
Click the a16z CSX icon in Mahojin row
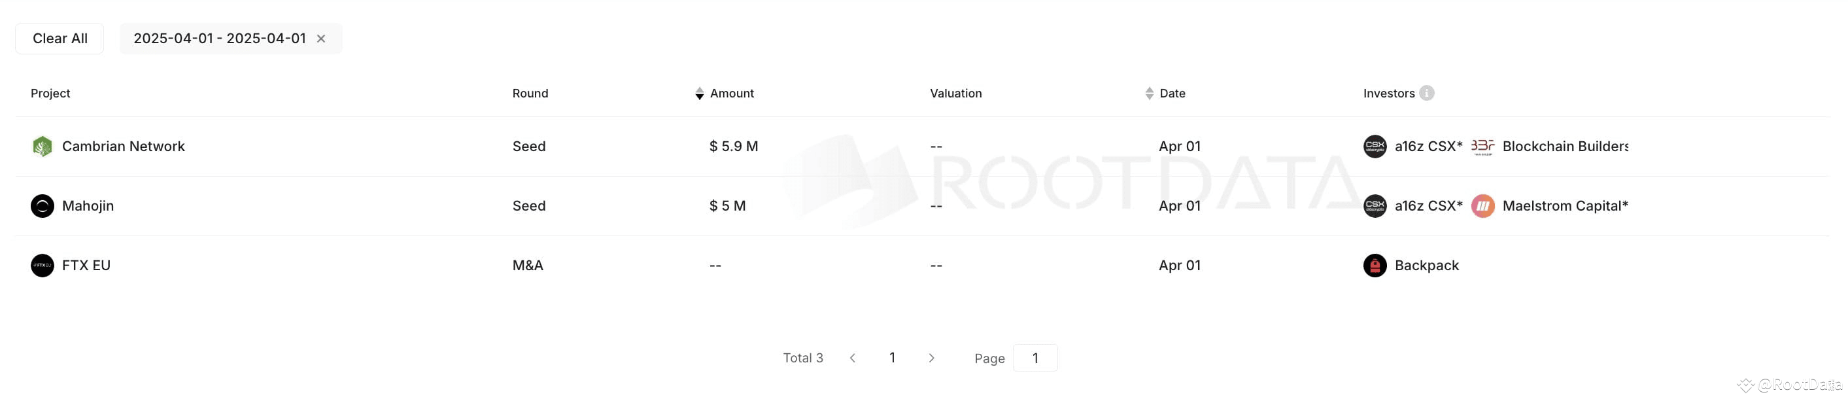pyautogui.click(x=1374, y=206)
